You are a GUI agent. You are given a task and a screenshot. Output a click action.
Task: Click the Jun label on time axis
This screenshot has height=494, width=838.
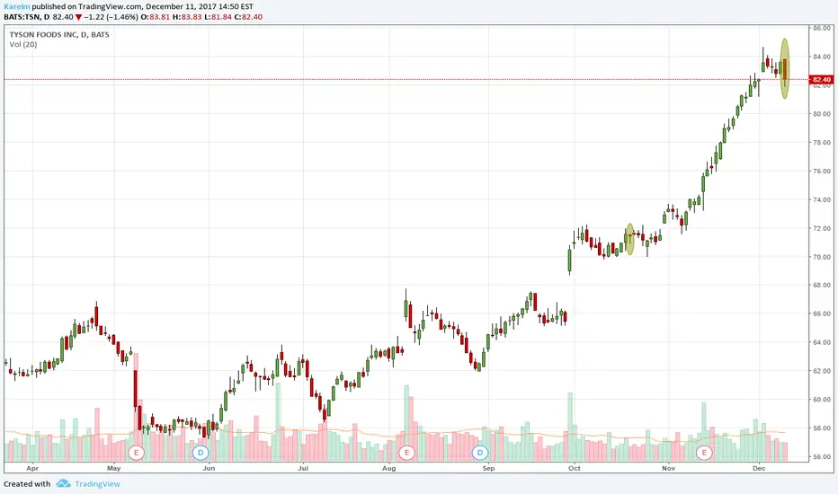(209, 468)
